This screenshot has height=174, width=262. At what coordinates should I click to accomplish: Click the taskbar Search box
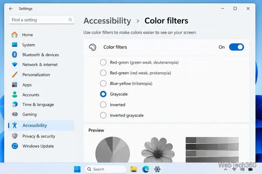click(x=105, y=169)
